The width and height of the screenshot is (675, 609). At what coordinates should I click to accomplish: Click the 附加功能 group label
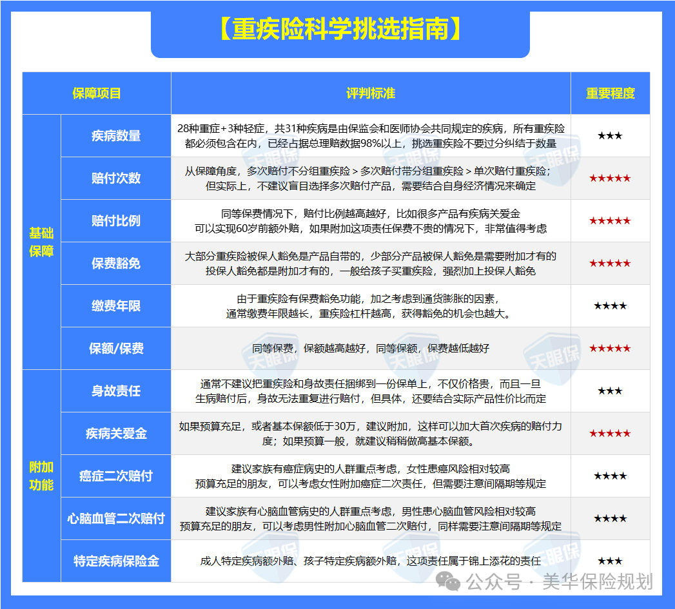(41, 475)
